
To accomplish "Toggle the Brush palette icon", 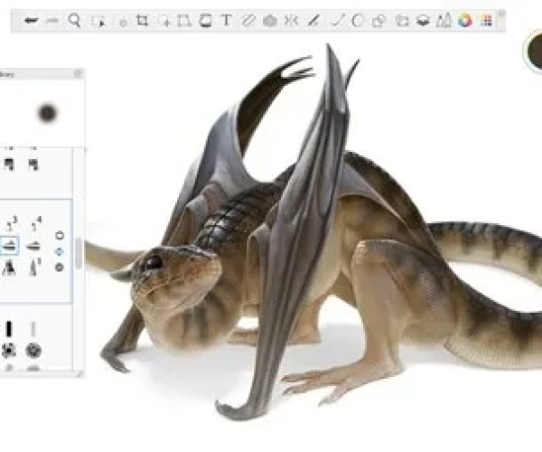I will [444, 20].
